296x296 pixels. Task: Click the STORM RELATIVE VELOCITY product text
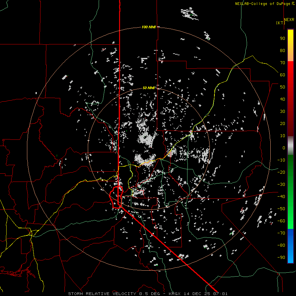point(102,294)
